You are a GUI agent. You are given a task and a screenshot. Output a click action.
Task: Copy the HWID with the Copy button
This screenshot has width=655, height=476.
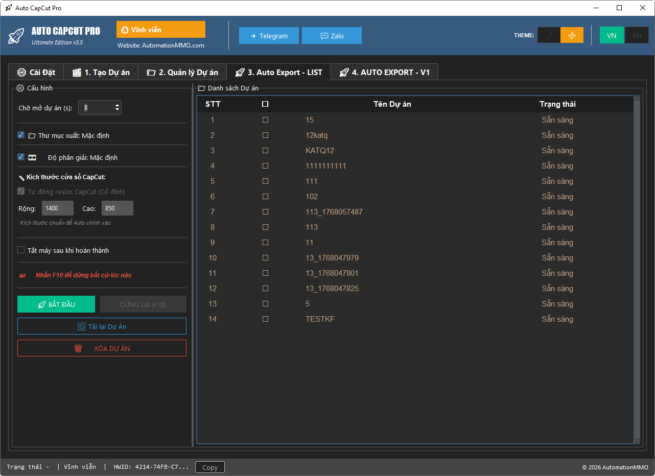coord(210,467)
